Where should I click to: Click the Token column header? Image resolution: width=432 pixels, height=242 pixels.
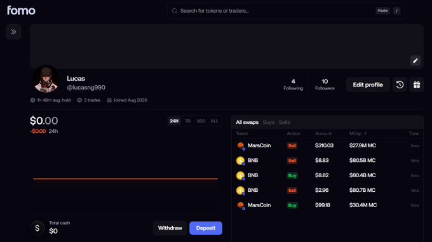pyautogui.click(x=242, y=133)
